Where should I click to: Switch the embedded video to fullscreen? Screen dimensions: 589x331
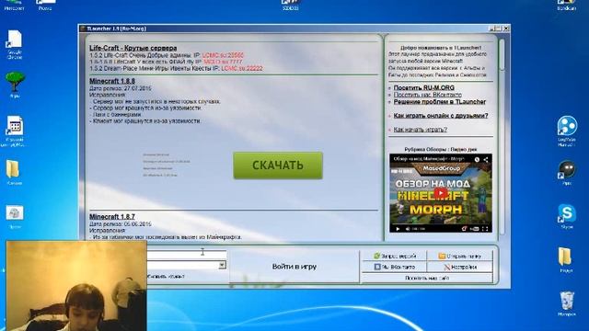(x=485, y=229)
